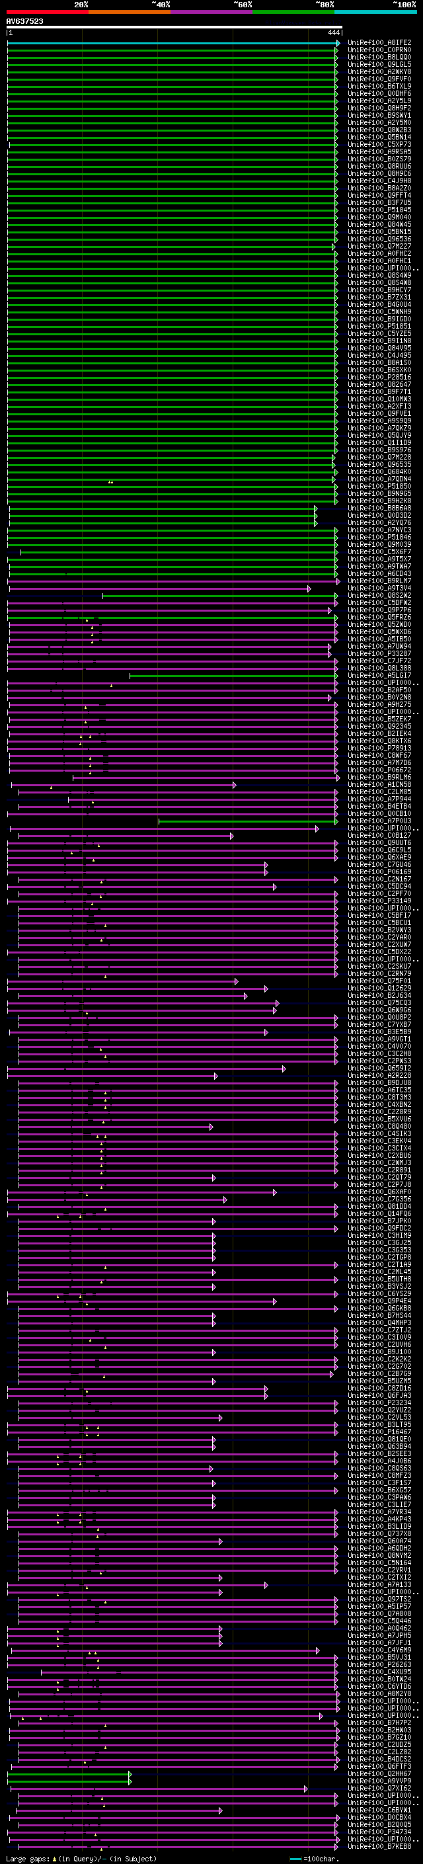Select the query name AV637523
The height and width of the screenshot is (1864, 423).
(24, 21)
